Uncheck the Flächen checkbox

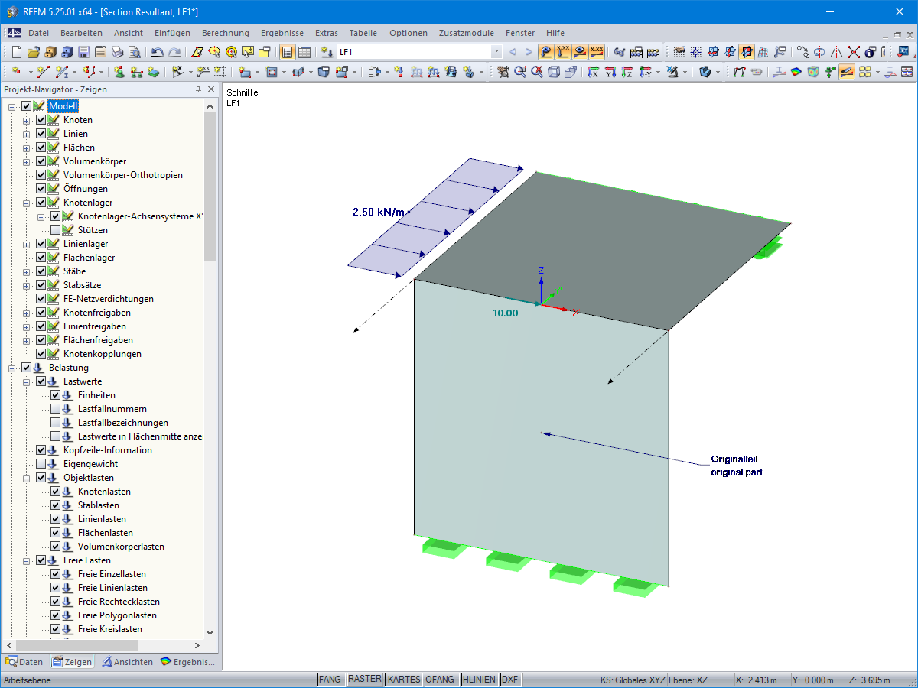[x=41, y=148]
